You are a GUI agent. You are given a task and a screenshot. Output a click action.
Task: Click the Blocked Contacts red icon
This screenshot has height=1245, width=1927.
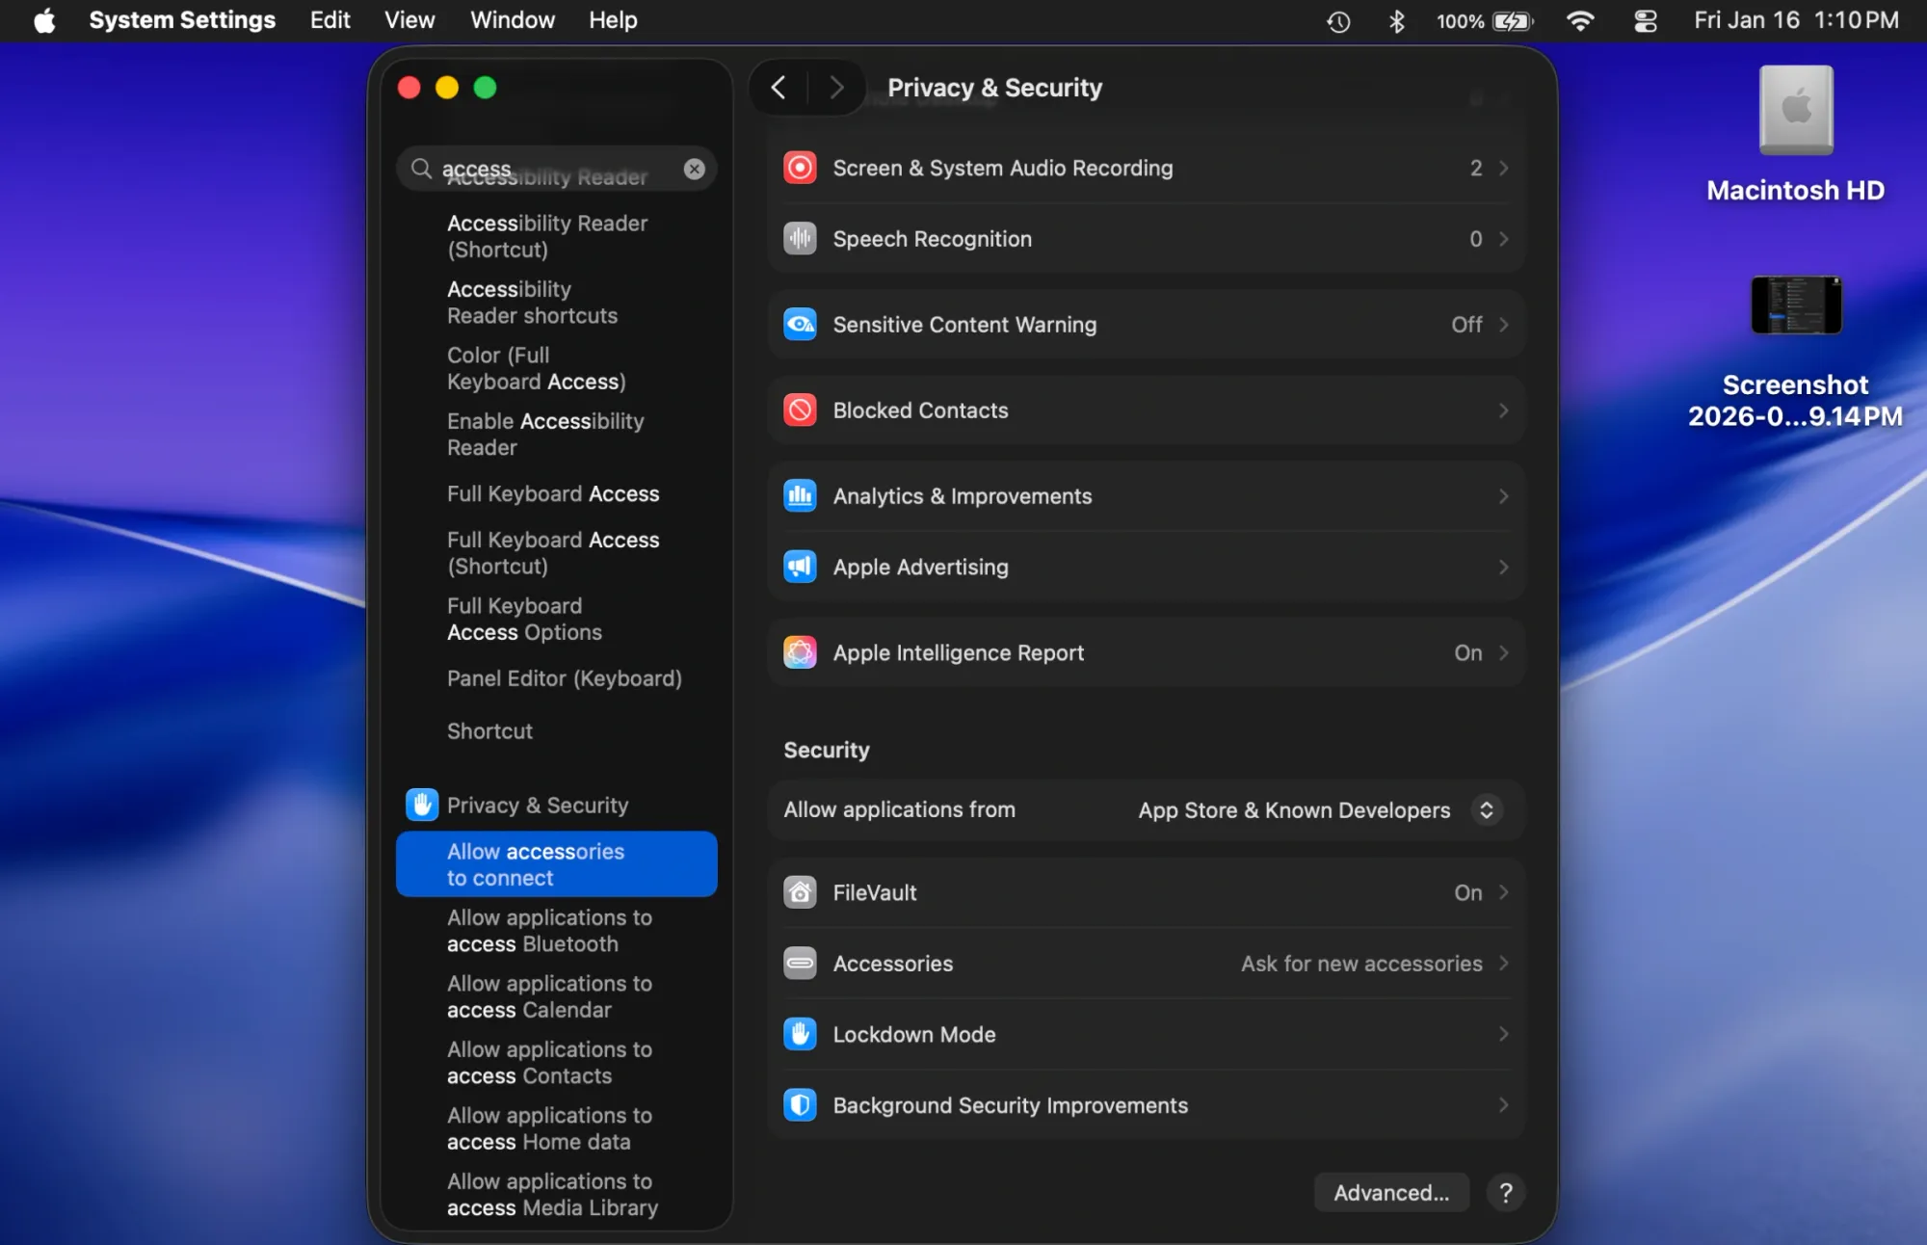click(x=800, y=410)
